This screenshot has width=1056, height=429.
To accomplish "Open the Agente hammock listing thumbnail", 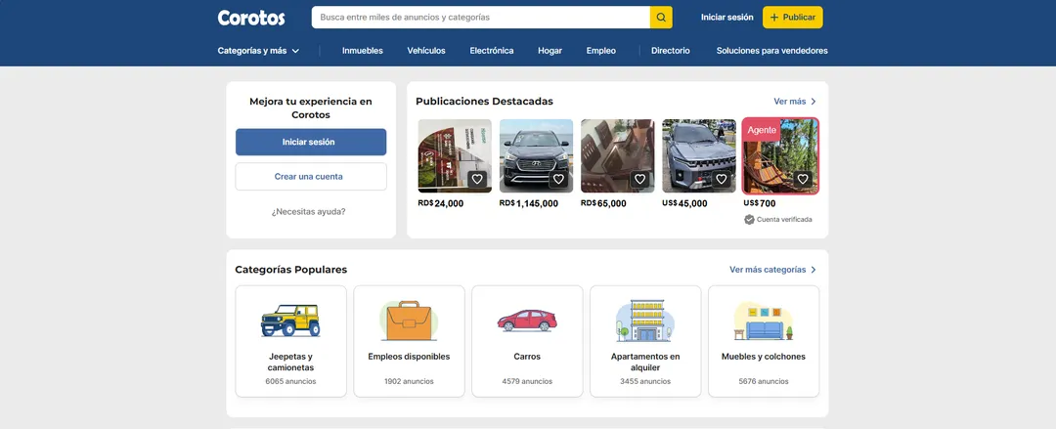I will (x=780, y=156).
